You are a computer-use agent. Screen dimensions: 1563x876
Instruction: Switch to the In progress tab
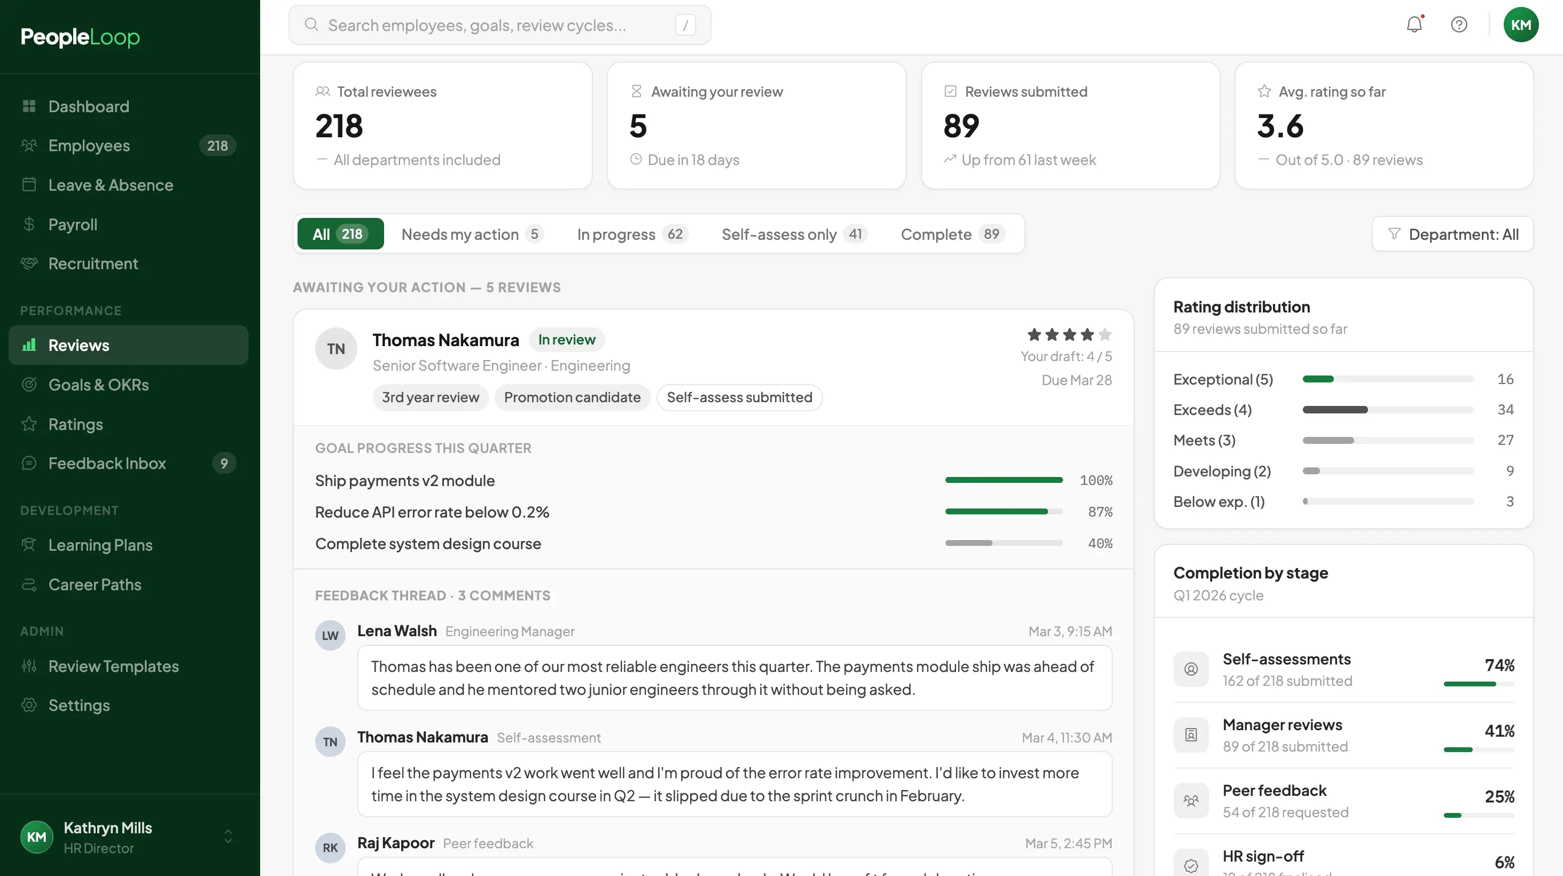(x=632, y=234)
